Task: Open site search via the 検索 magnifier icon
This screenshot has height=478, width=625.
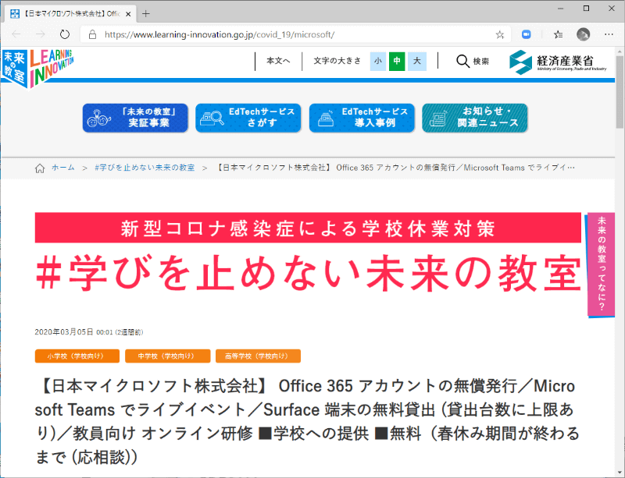Action: point(462,61)
